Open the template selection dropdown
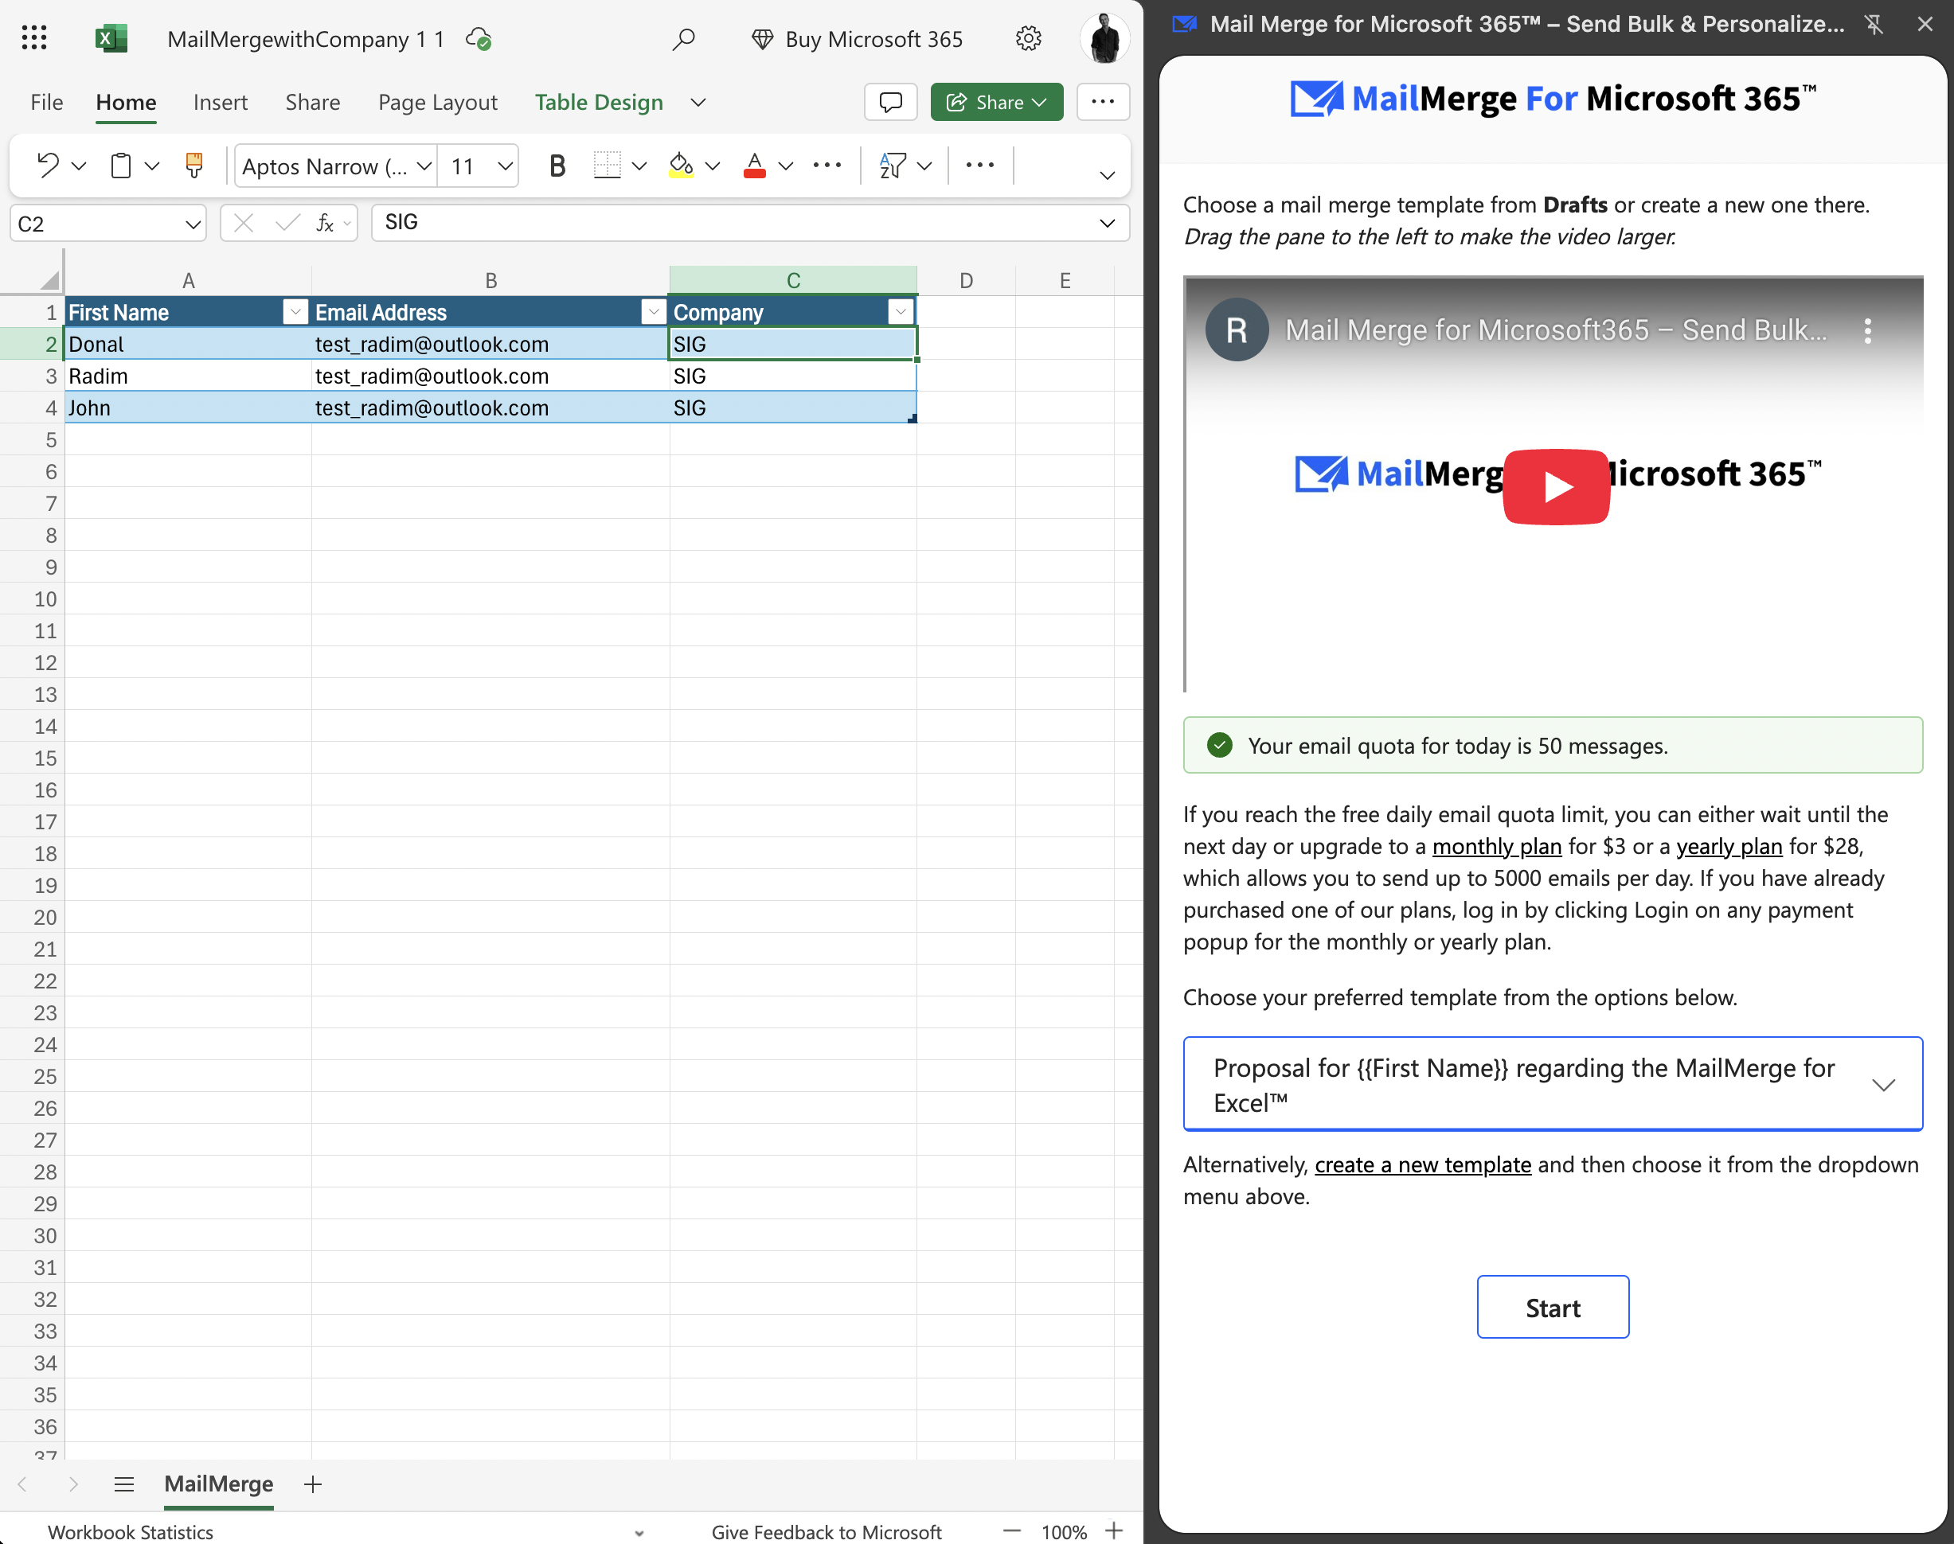Screen dimensions: 1954x1544 pos(1553,1084)
